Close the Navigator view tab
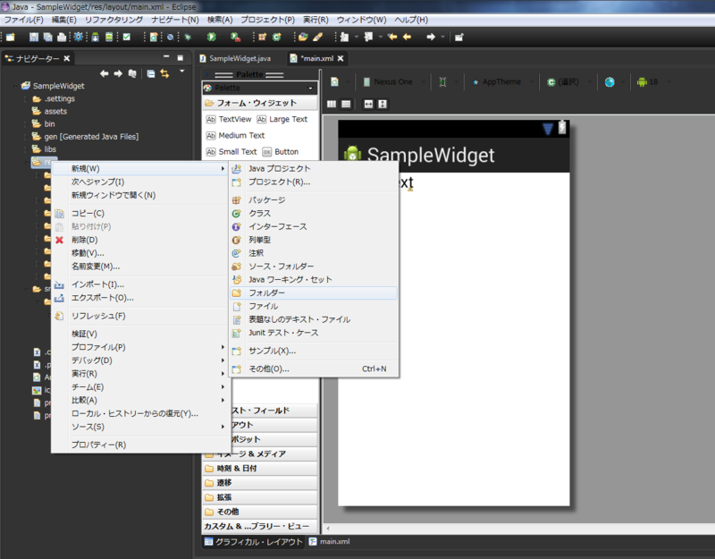Screen dimensions: 715x559 click(x=66, y=58)
